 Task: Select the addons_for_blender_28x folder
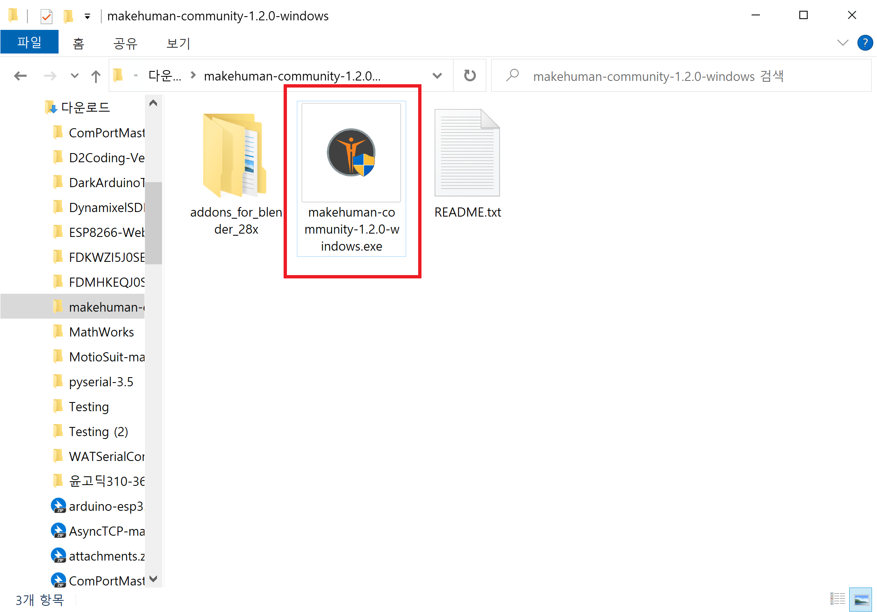click(235, 155)
